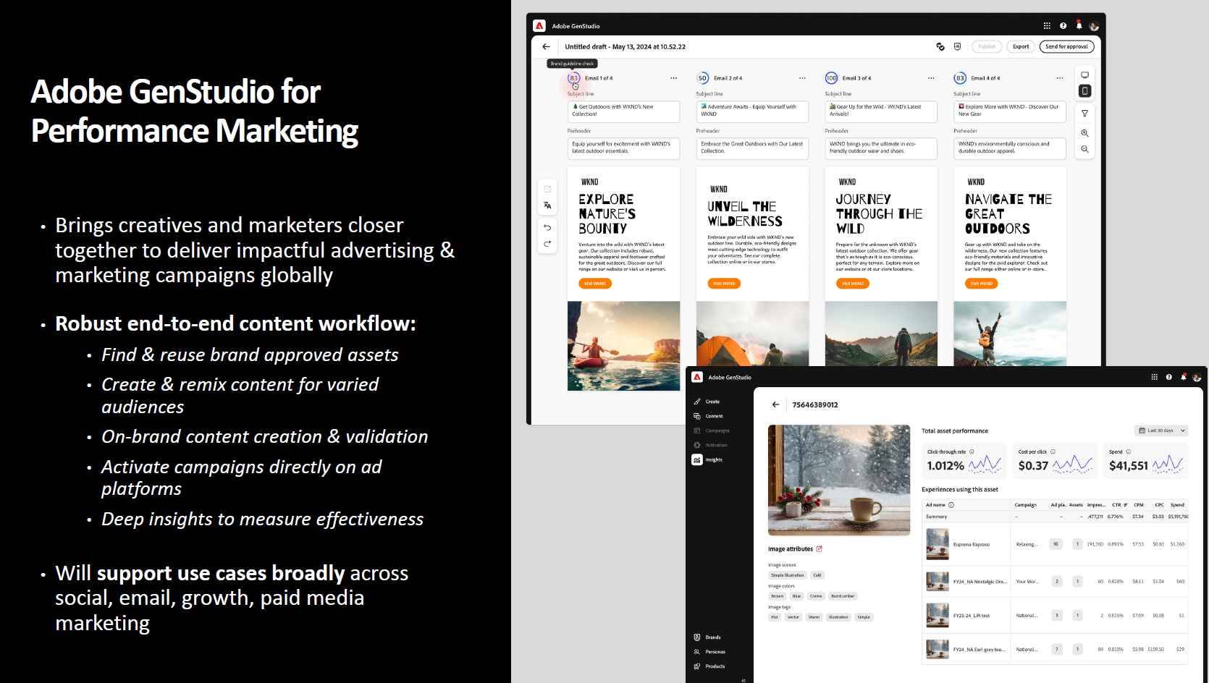Switch to desktop preview mode

(1084, 75)
